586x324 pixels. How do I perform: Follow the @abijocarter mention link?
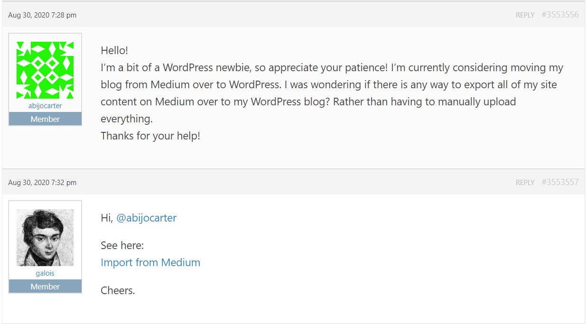click(x=147, y=218)
